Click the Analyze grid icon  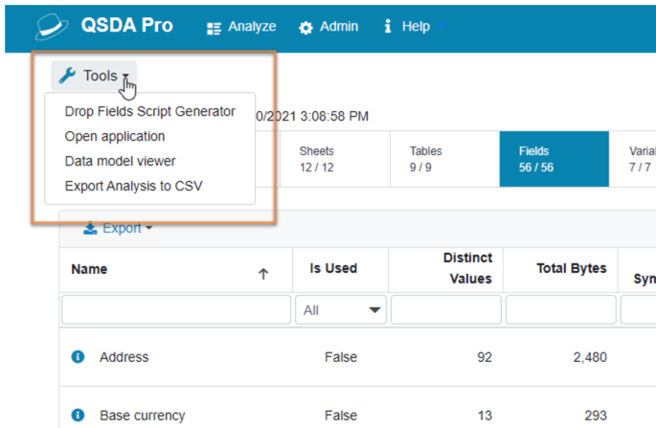pos(214,28)
